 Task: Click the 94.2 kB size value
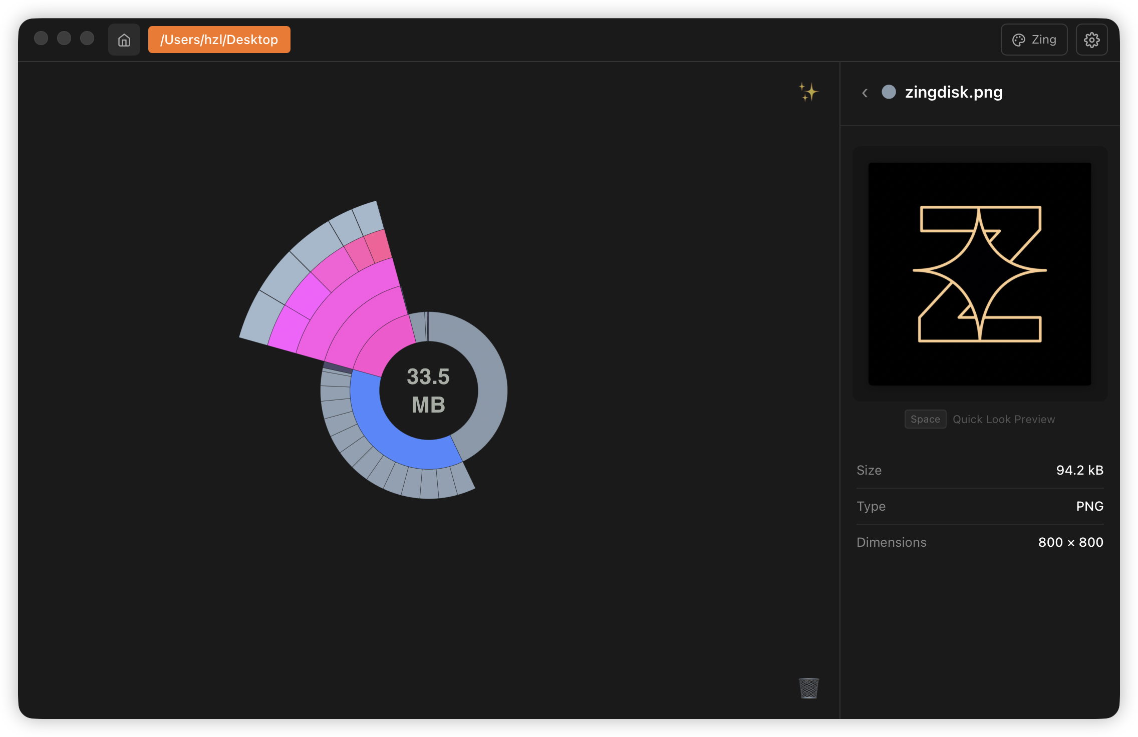1079,470
